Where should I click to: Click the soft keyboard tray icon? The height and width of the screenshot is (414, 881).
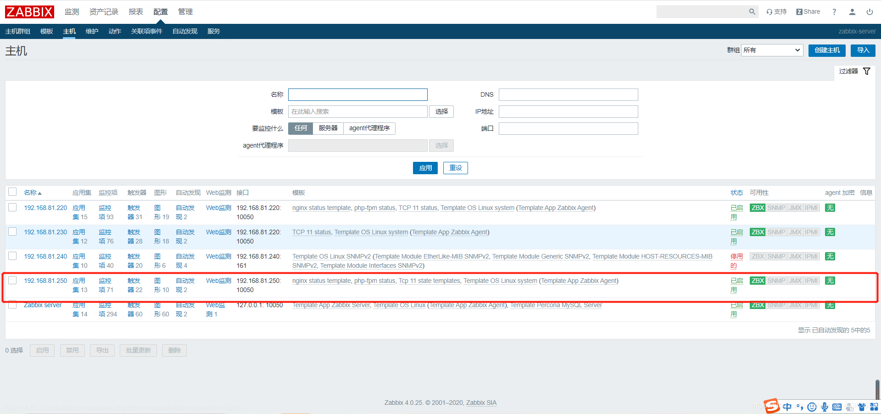pos(837,407)
